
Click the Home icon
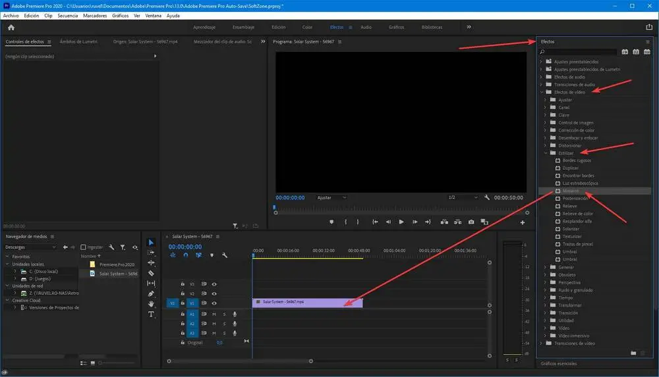tap(11, 28)
